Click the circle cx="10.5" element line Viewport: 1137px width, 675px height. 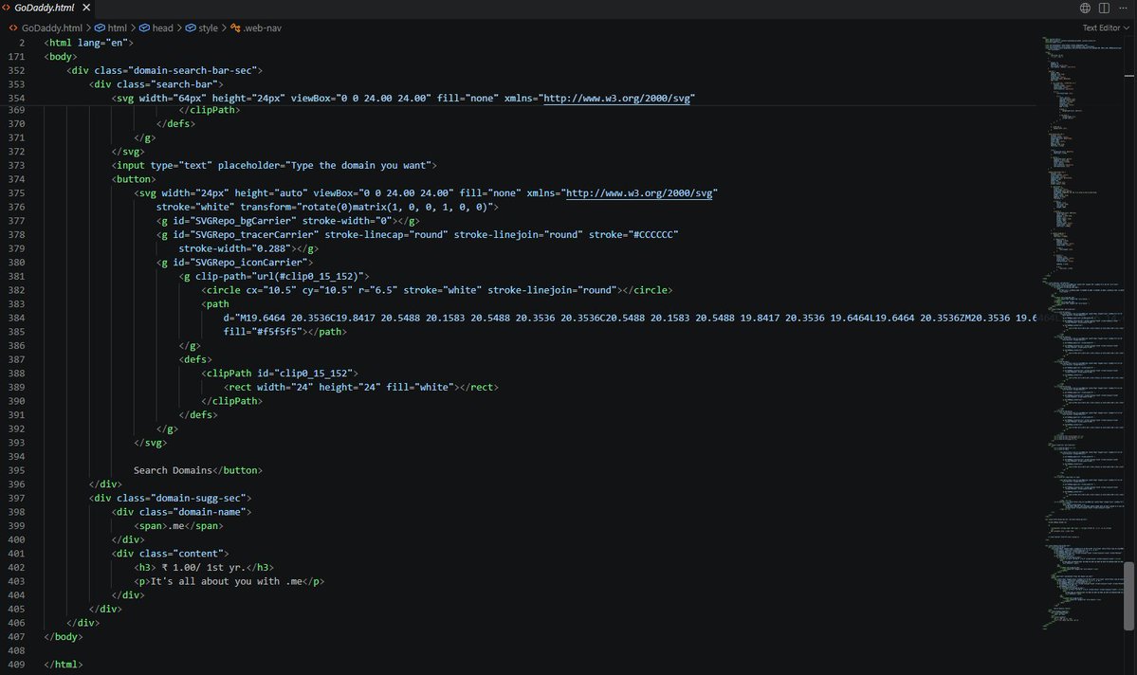436,290
